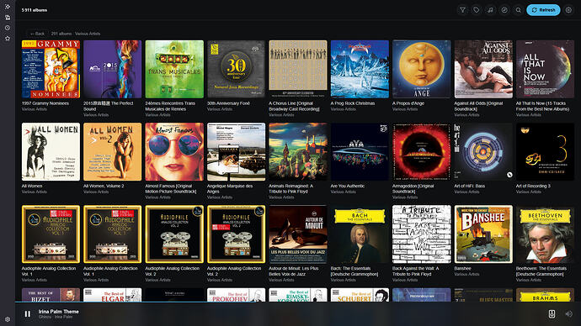The image size is (581, 326).
Task: Open The Best of Prokofiev cover
Action: point(237,295)
